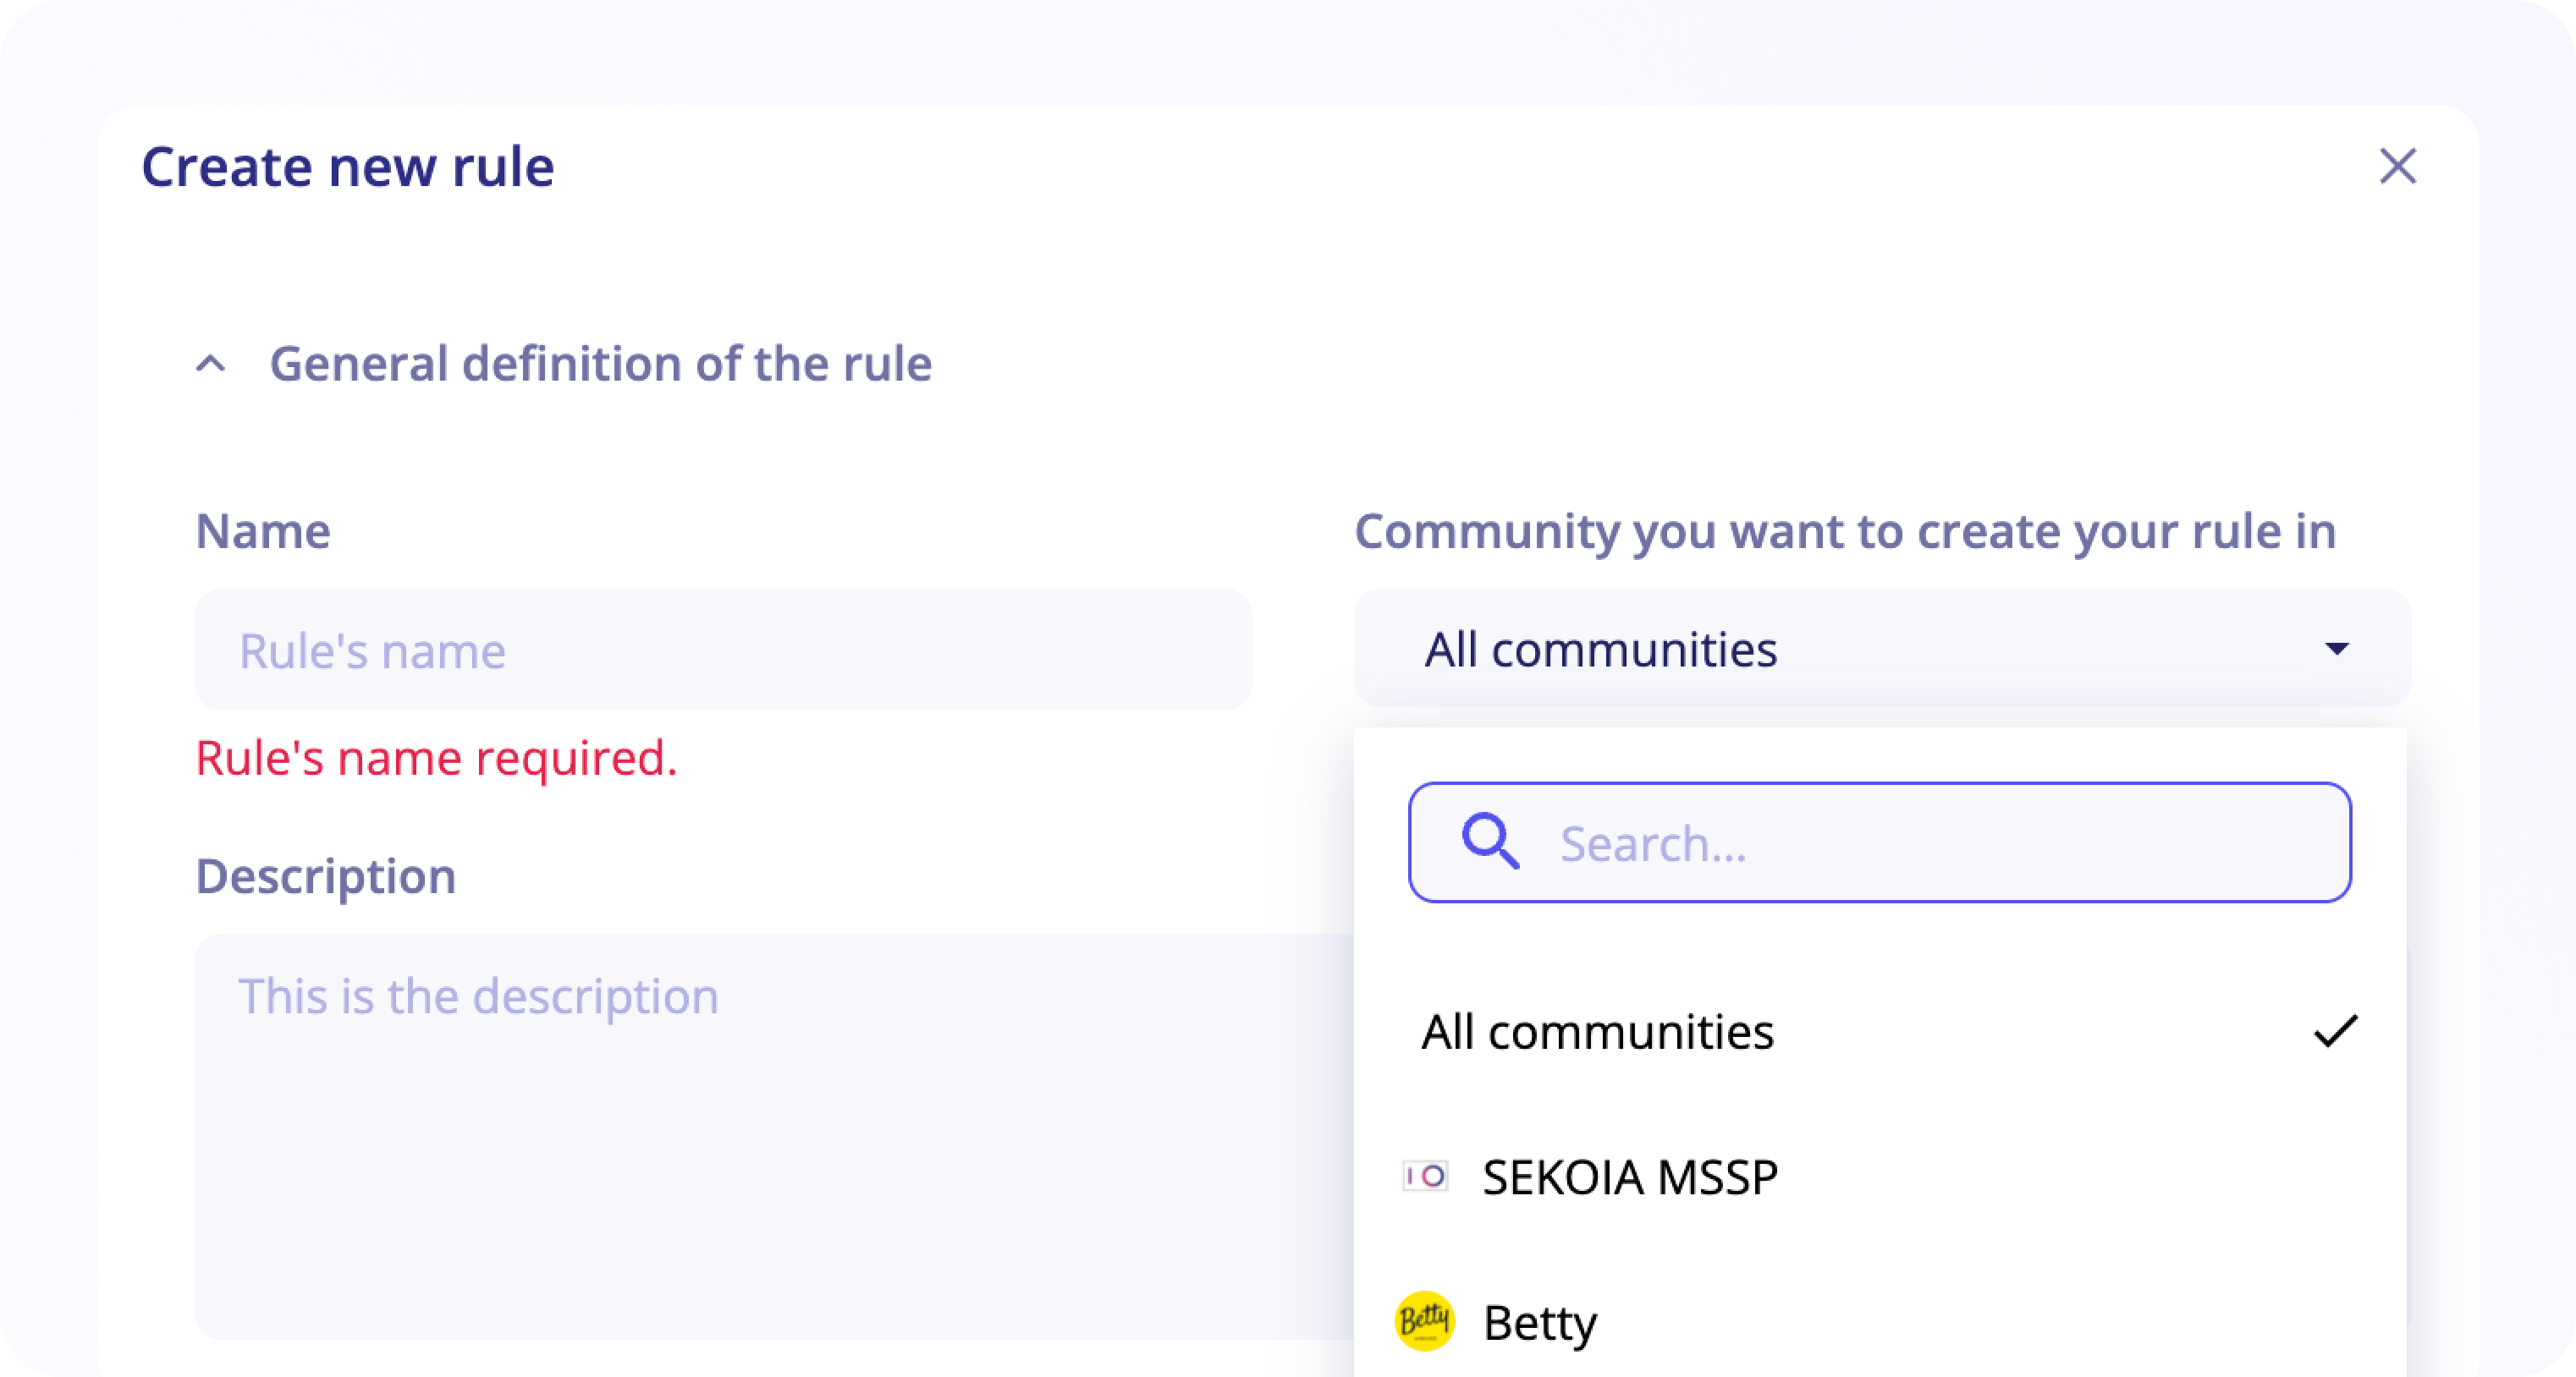The image size is (2576, 1377).
Task: Select the SEKOIA MSSP community option
Action: coord(1630,1177)
